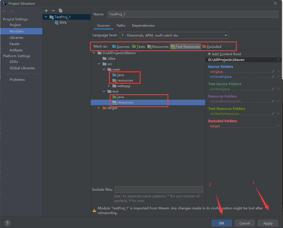Unmark src\main\resources resource folder

point(278,101)
